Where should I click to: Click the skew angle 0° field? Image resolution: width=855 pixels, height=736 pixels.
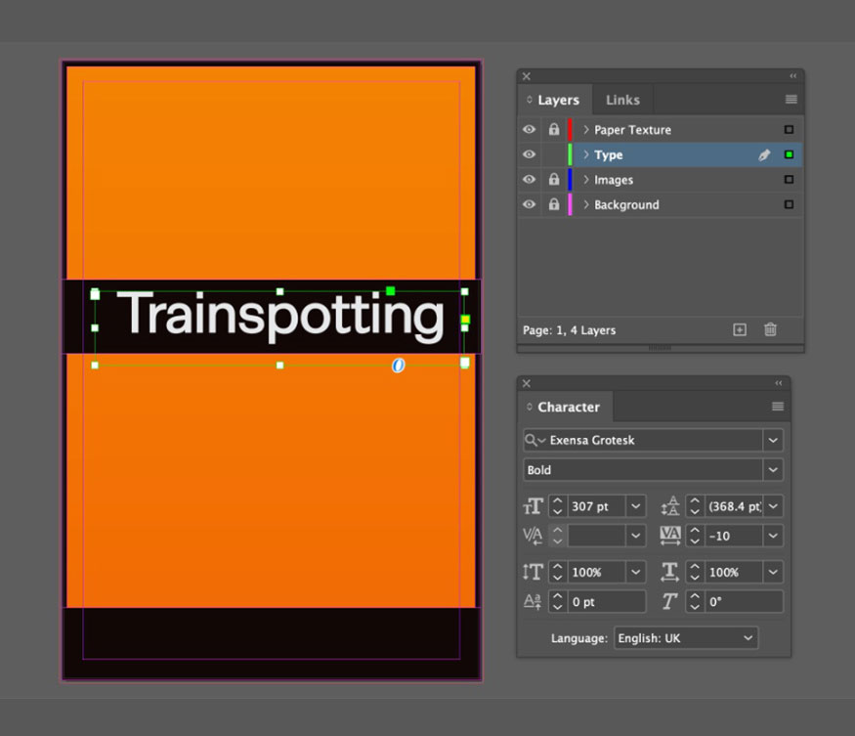pyautogui.click(x=744, y=601)
